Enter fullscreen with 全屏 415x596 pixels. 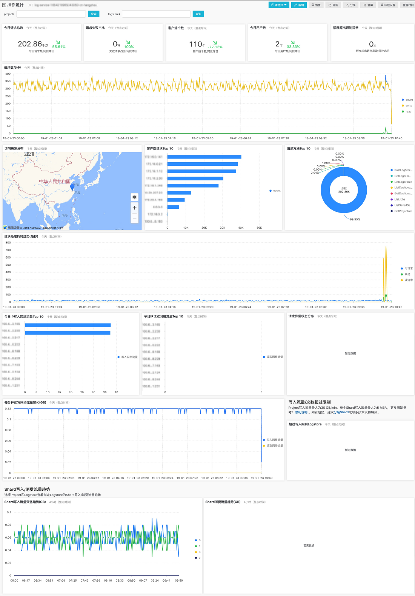(x=368, y=5)
